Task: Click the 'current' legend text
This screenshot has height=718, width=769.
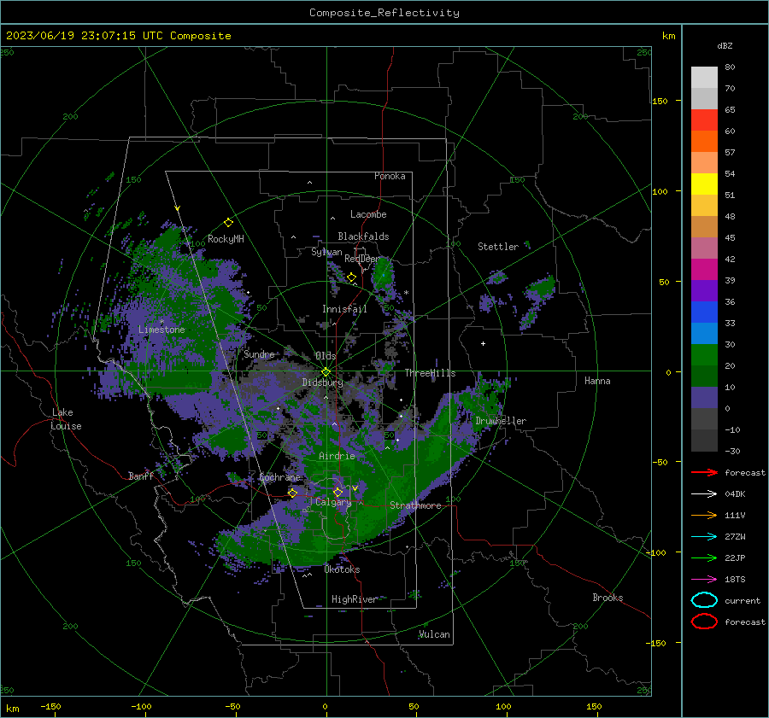Action: 743,600
